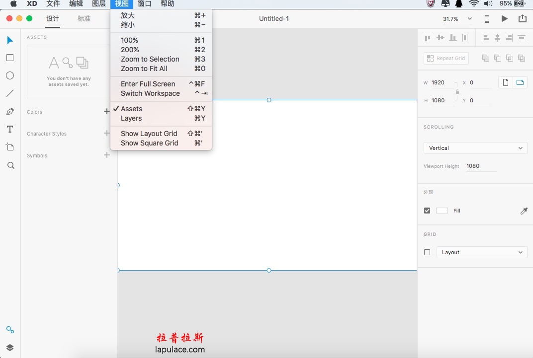Expand the Layout grid type dropdown

[x=482, y=252]
